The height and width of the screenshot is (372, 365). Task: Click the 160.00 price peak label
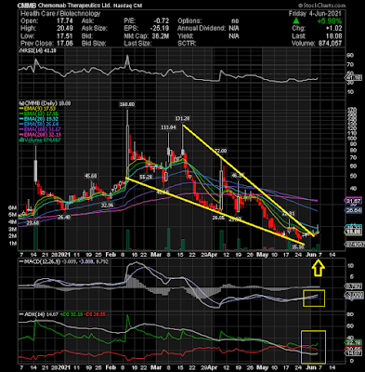click(x=127, y=105)
